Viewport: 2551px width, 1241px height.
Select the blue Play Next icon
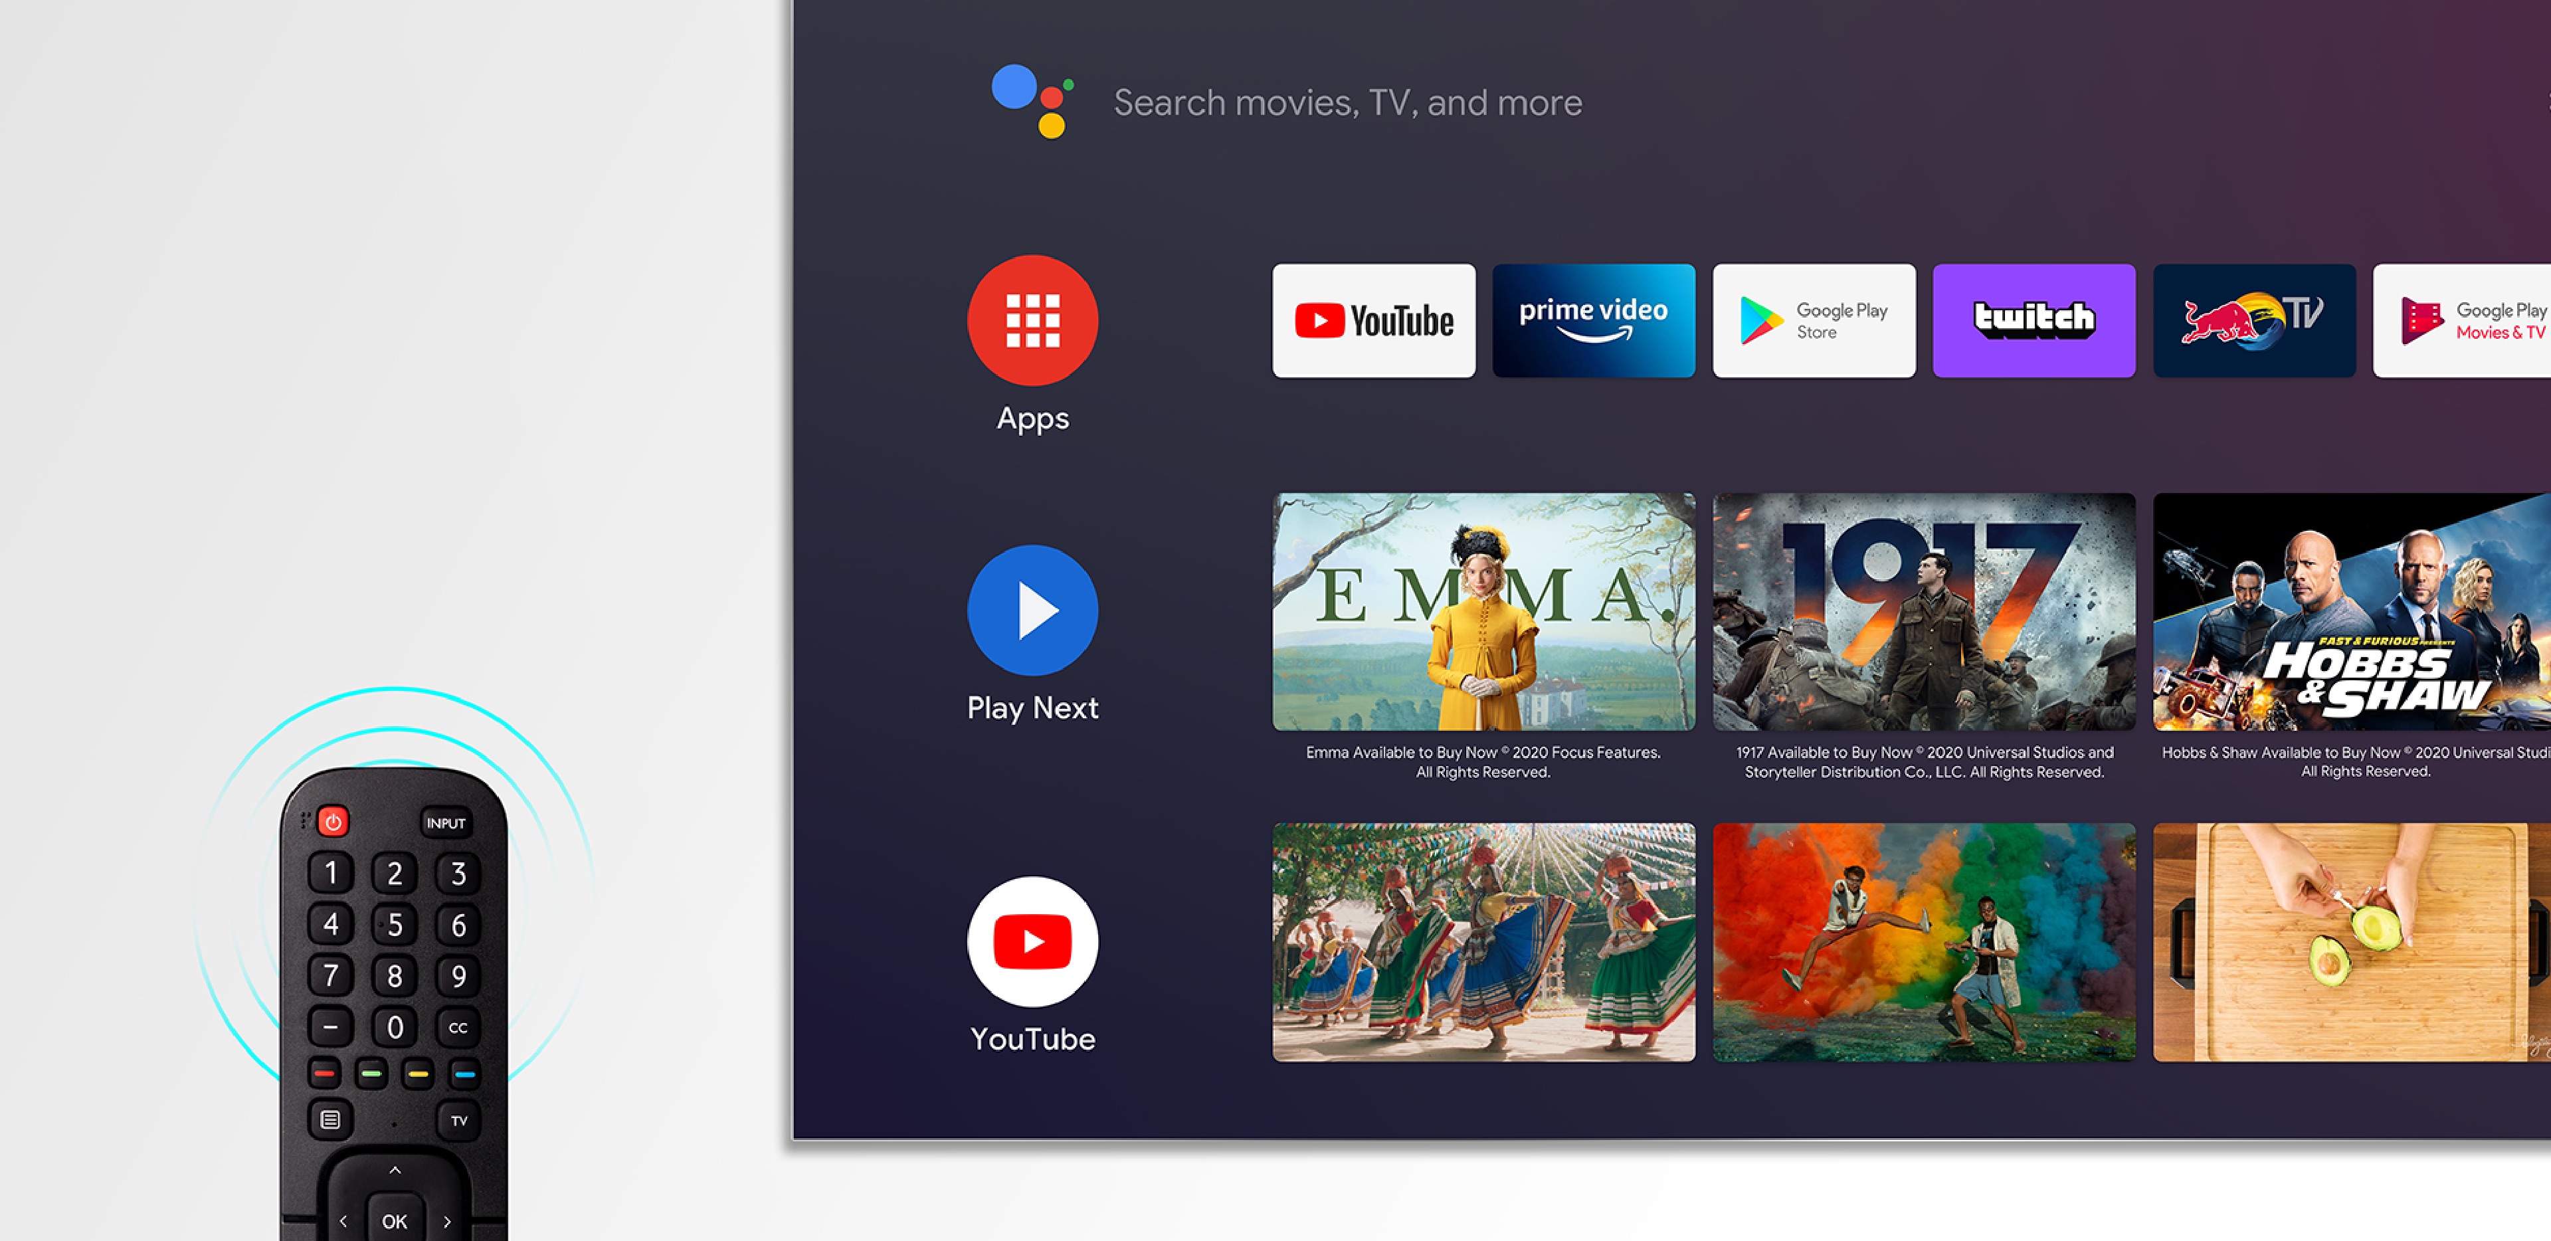point(1032,610)
